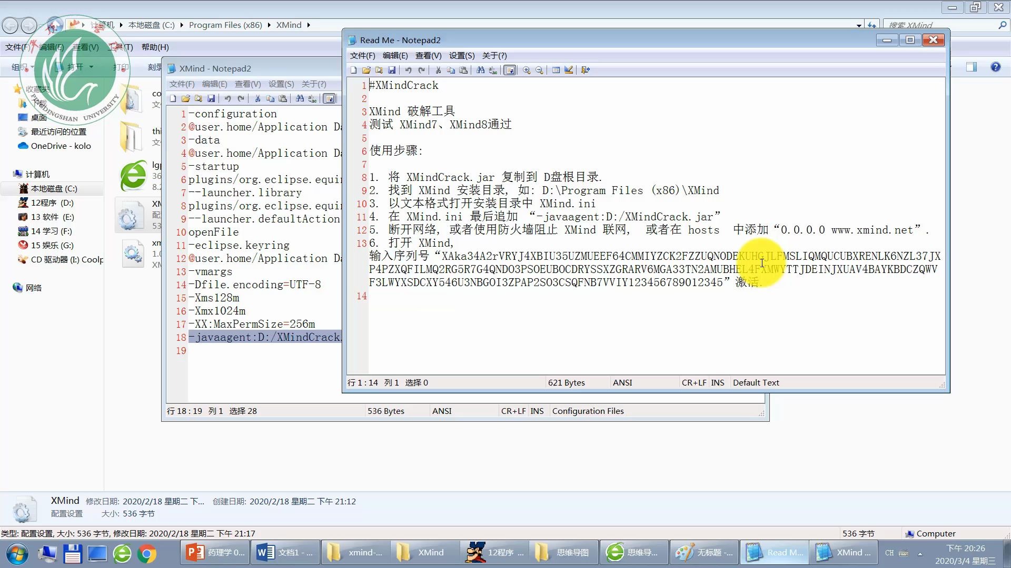Open 设置(S) menu in XMind Notepad2 window
Viewport: 1011px width, 568px height.
click(x=281, y=84)
